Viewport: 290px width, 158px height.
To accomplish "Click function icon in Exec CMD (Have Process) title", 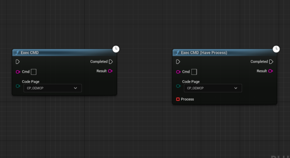I will pyautogui.click(x=177, y=53).
